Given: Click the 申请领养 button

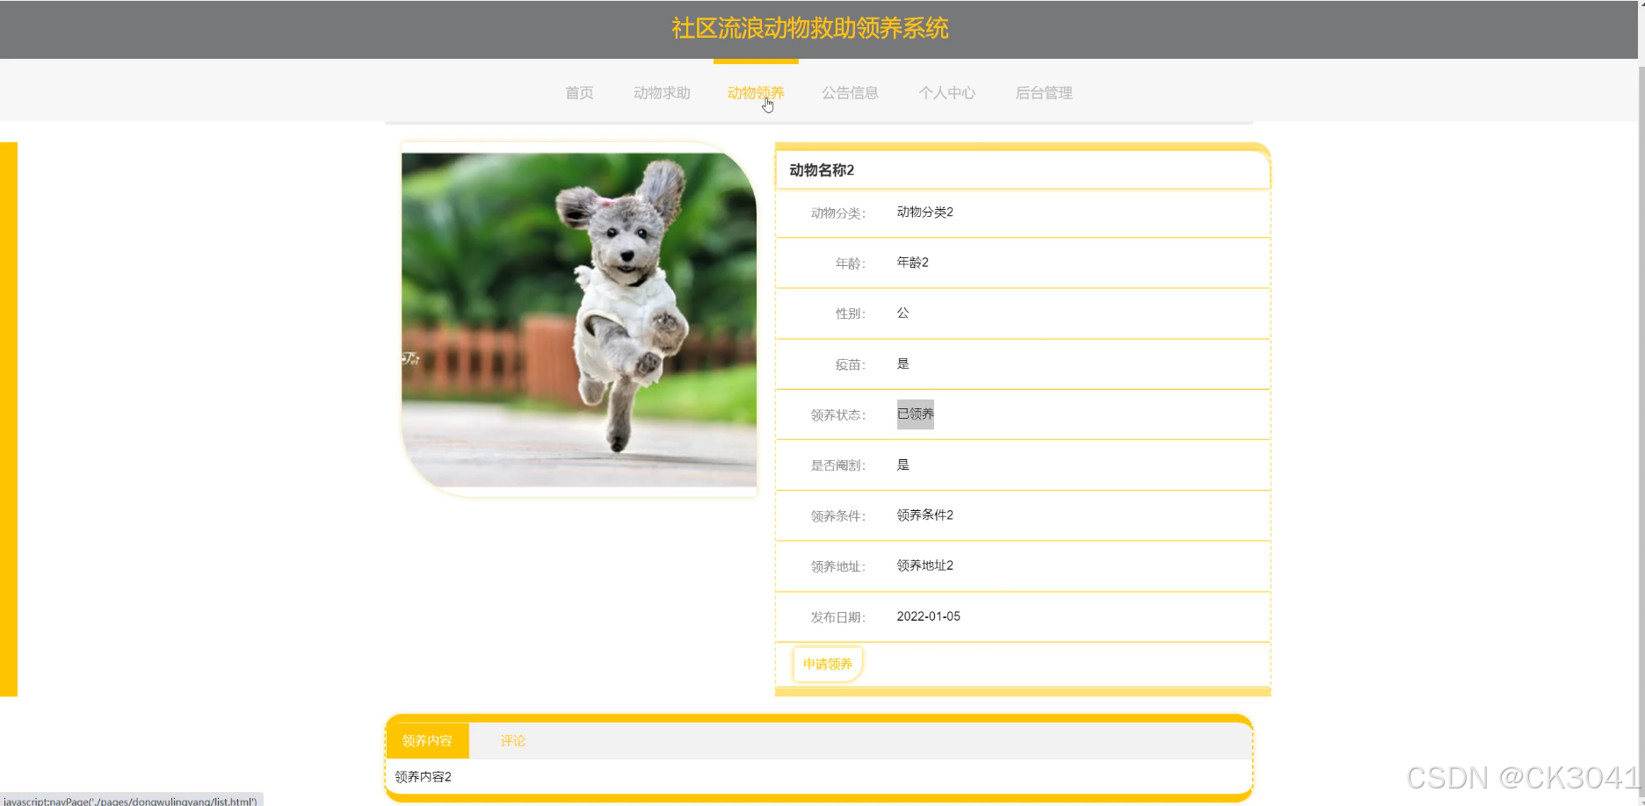Looking at the screenshot, I should coord(828,664).
